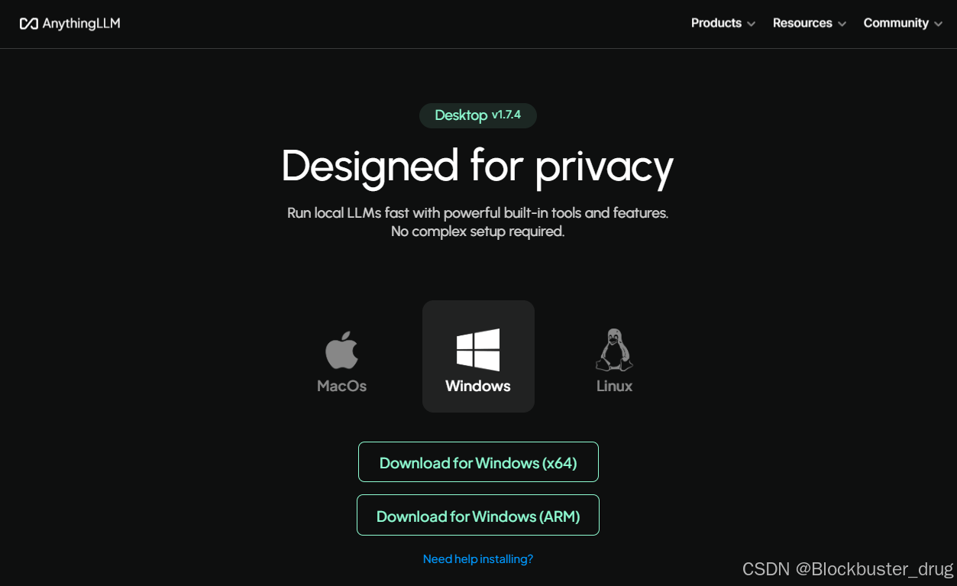Click Download for Windows (x64) button
Screen dimensions: 957x586
click(x=478, y=462)
